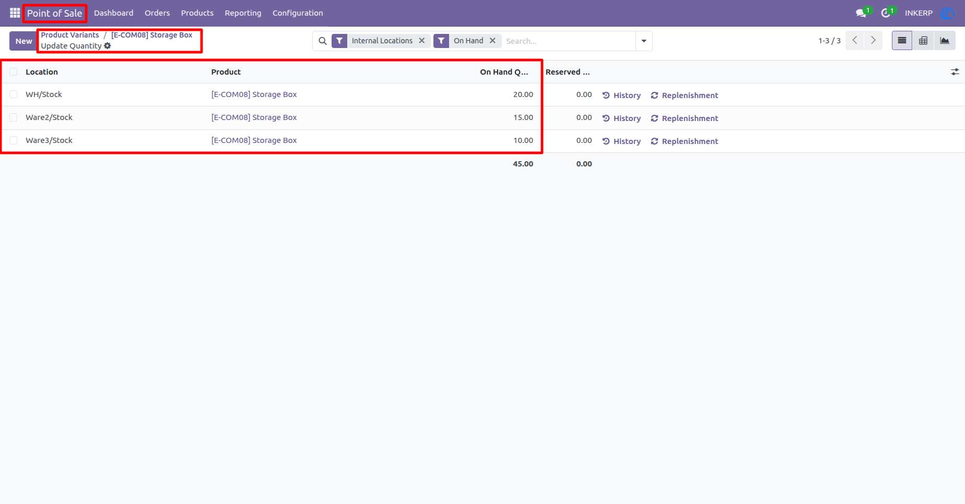Switch to list view icon
The image size is (965, 504).
click(x=902, y=41)
